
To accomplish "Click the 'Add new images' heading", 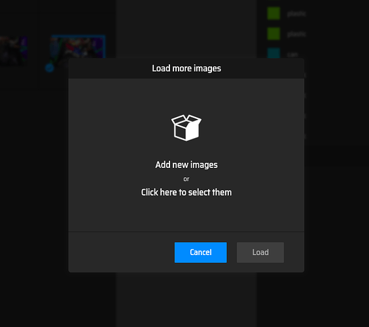I will (186, 165).
